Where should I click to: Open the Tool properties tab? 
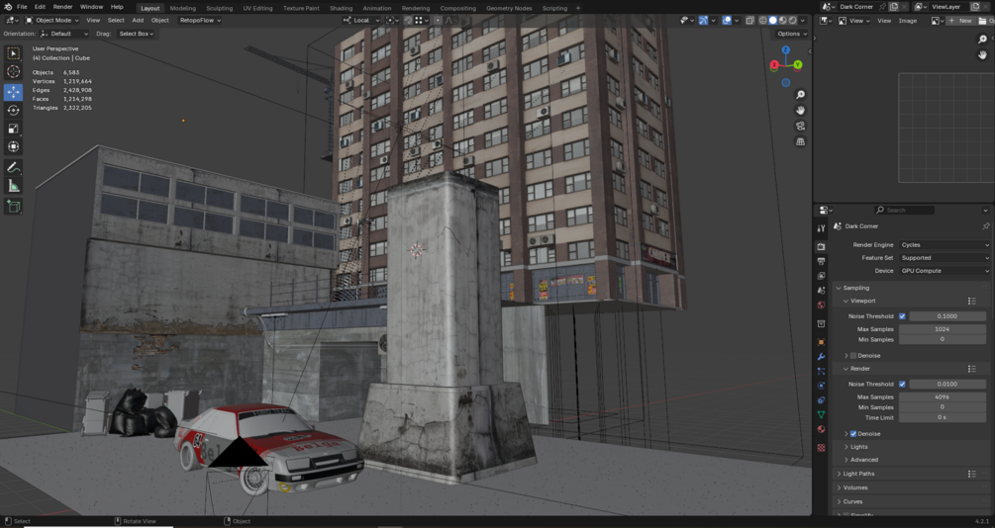821,228
